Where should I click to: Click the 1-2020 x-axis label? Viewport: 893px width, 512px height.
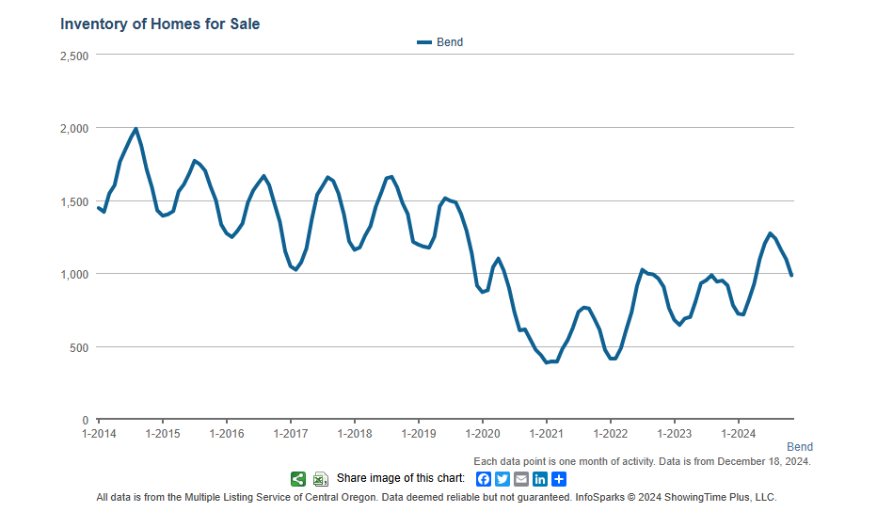[x=482, y=434]
